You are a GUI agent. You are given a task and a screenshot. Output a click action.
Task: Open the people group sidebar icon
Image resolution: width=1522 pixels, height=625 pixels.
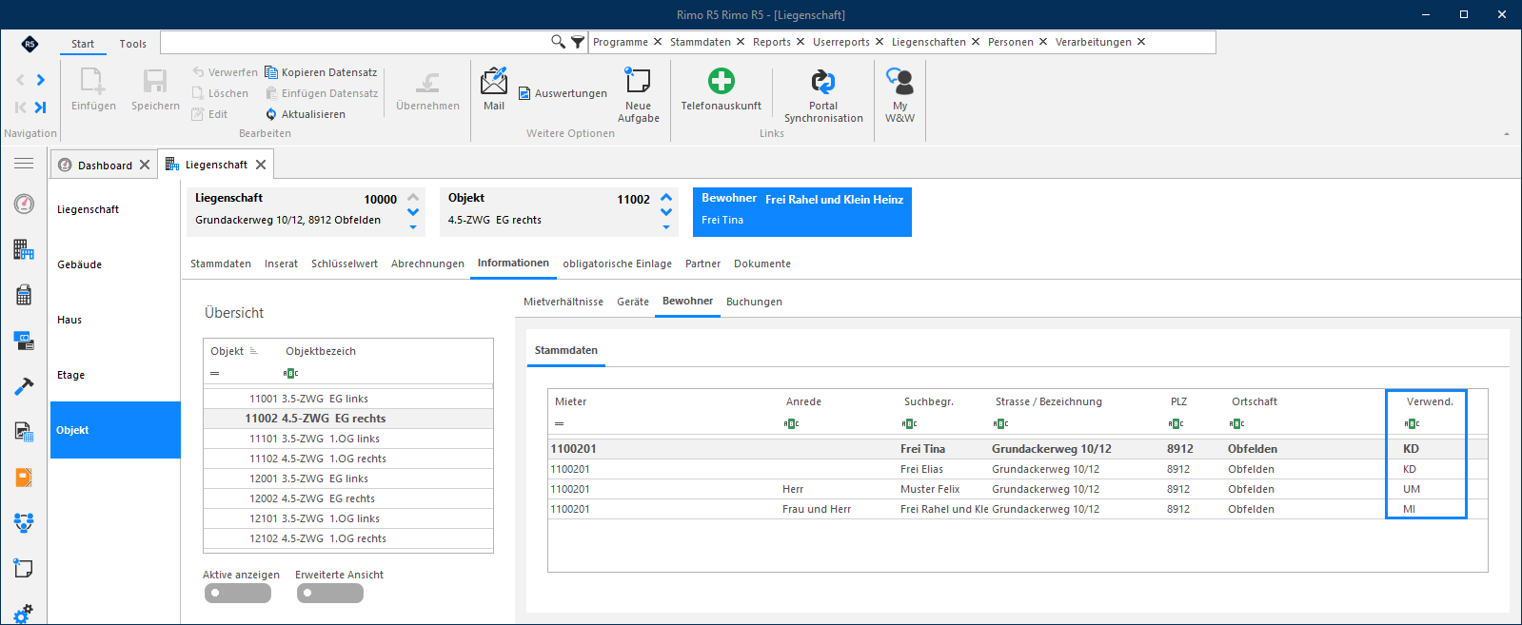click(24, 522)
